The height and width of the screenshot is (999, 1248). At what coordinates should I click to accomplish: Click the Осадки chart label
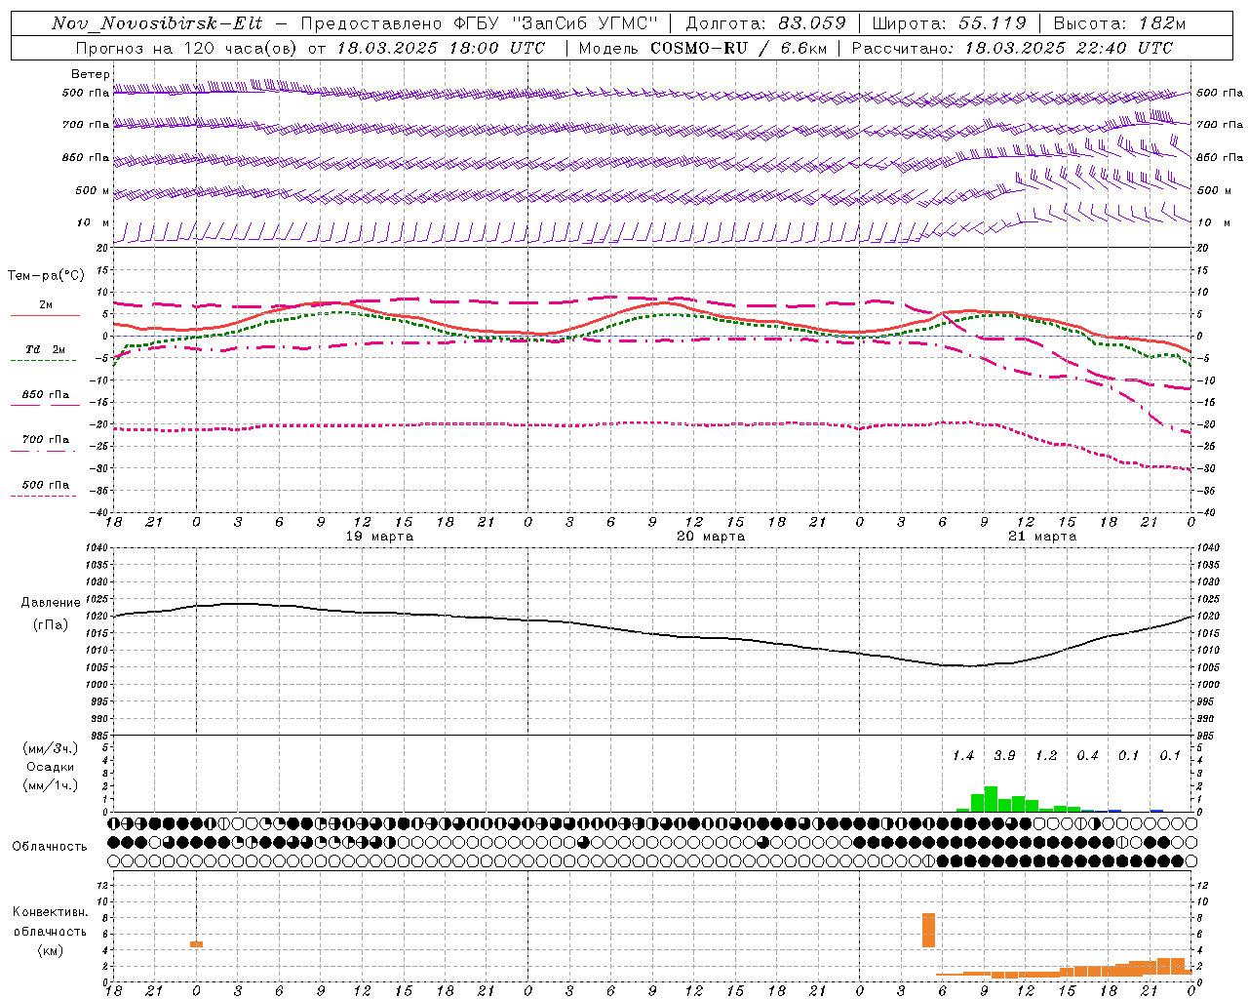pyautogui.click(x=51, y=767)
